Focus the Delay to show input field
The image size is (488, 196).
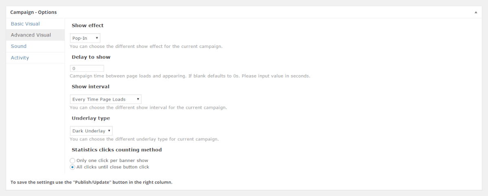[x=87, y=69]
